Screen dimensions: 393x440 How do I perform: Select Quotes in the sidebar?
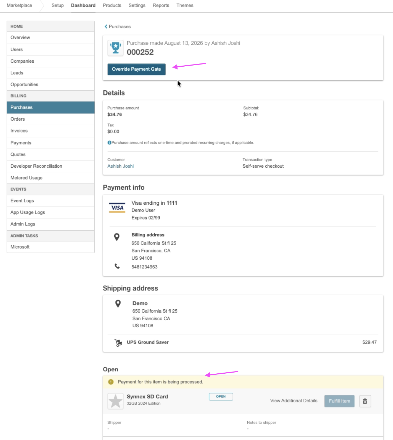[x=51, y=154]
